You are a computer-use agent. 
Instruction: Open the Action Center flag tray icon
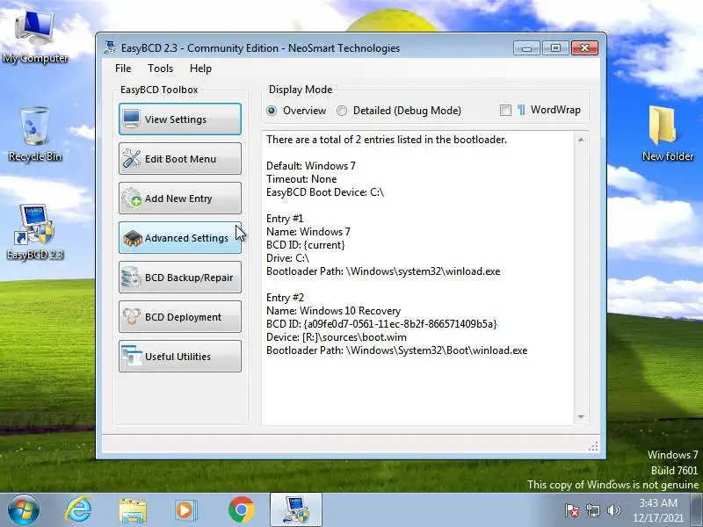(571, 510)
